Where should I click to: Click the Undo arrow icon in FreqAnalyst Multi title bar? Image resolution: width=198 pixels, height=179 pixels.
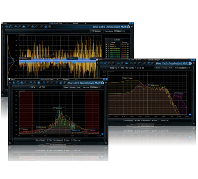click(x=130, y=60)
